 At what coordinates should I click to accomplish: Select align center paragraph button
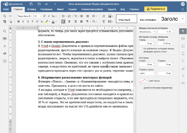click(69, 22)
